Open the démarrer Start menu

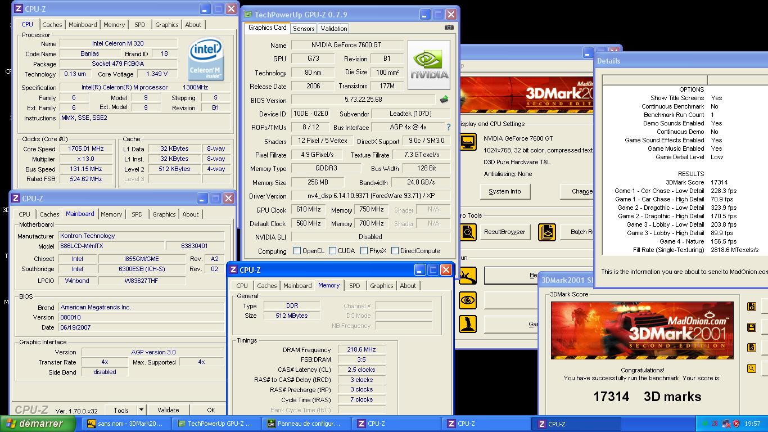39,424
